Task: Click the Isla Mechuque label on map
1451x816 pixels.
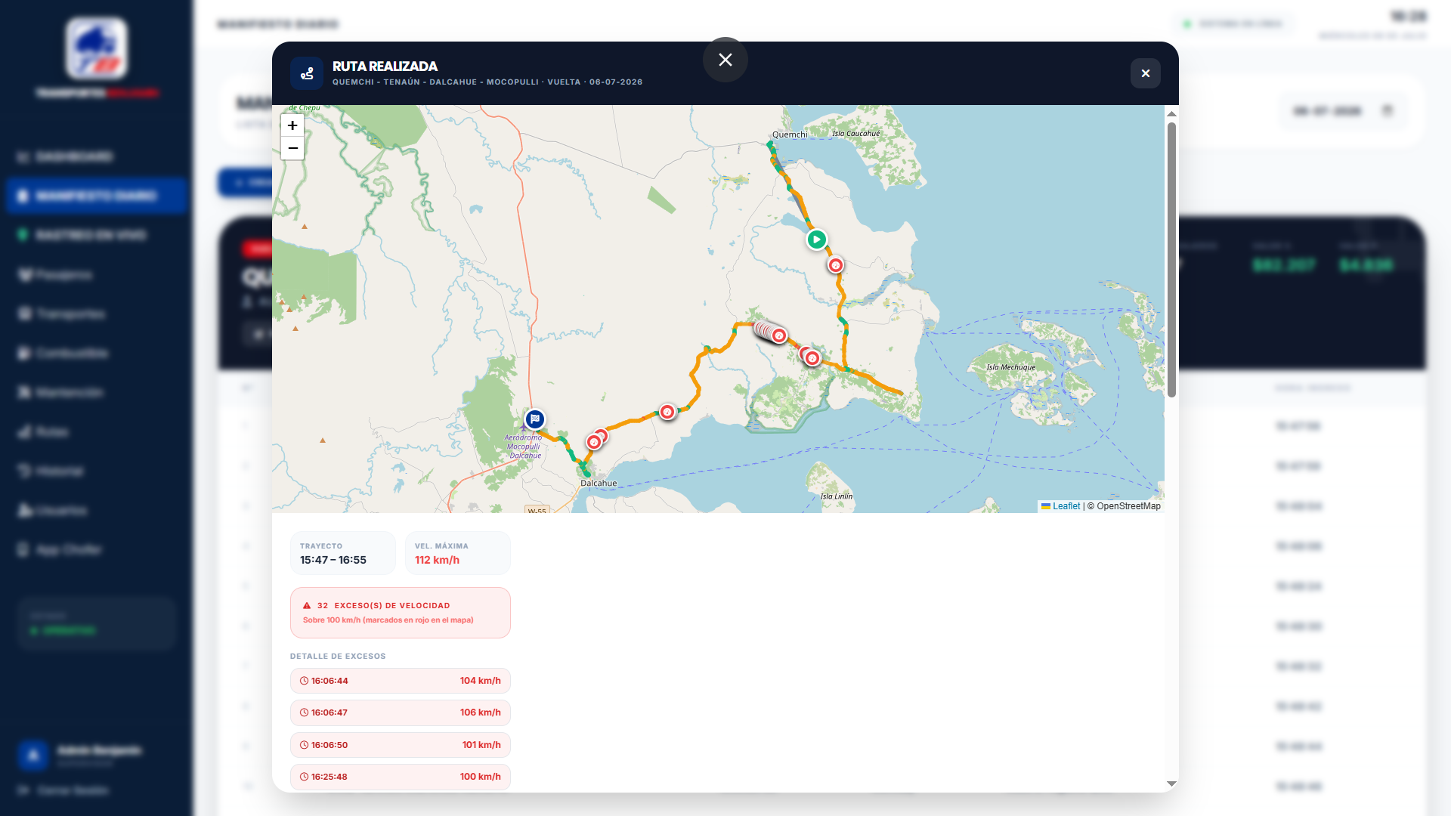Action: [x=1011, y=367]
